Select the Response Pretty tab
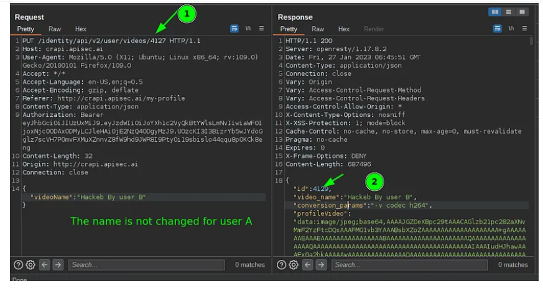Viewport: 543px width, 291px height. tap(289, 29)
